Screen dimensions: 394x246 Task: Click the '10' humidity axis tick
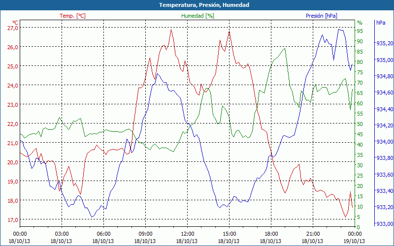tap(360, 207)
